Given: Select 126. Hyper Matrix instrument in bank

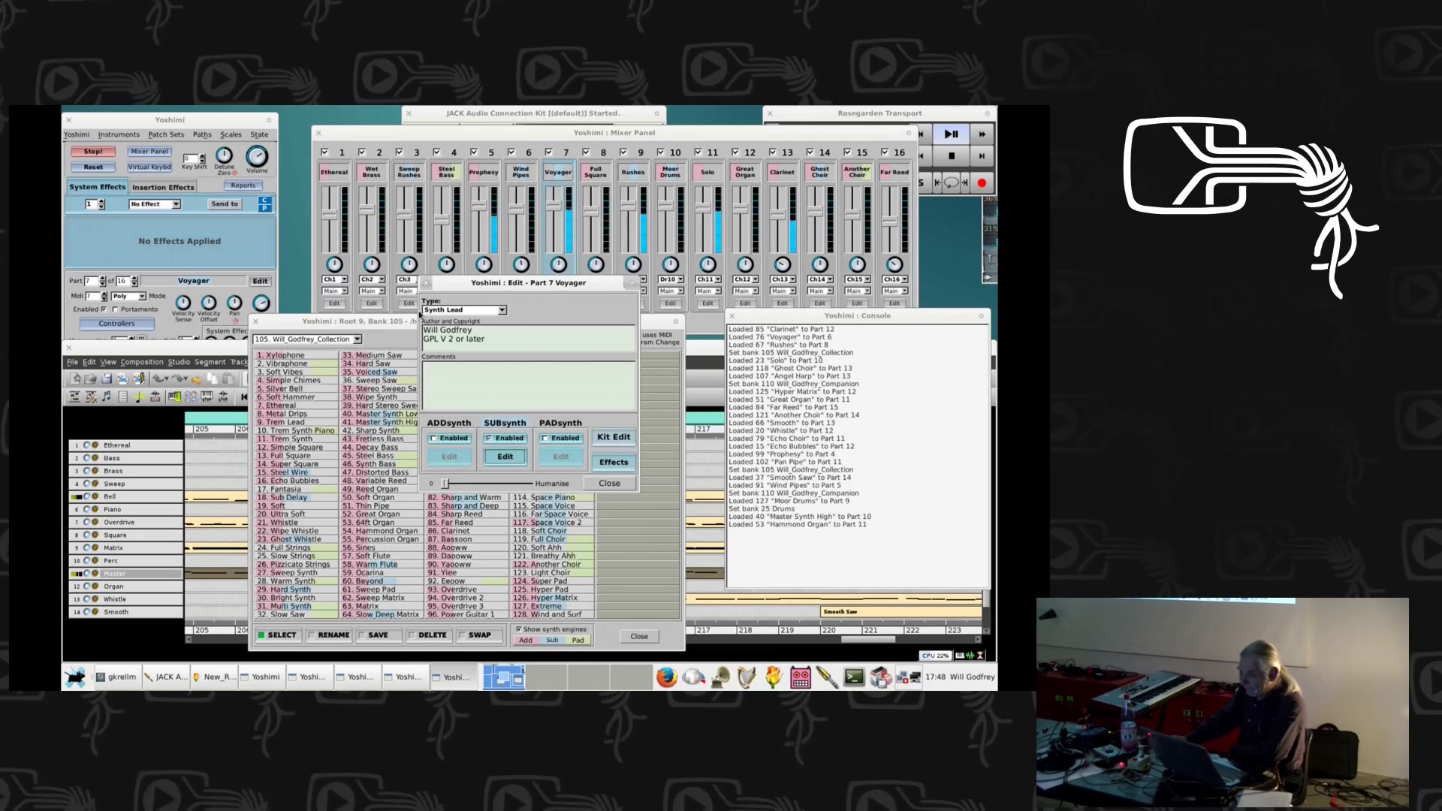Looking at the screenshot, I should [552, 598].
